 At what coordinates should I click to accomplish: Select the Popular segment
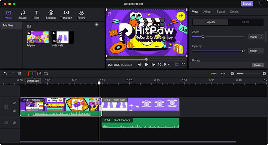click(x=210, y=22)
